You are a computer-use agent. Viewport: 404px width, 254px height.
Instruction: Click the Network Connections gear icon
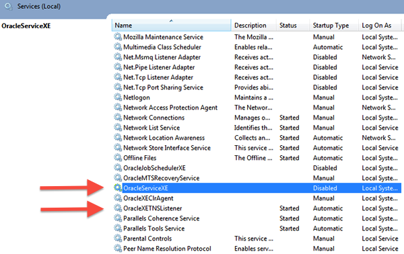click(118, 118)
